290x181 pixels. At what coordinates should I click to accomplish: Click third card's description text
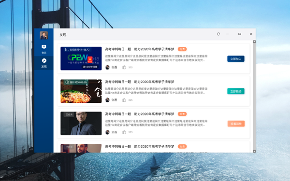pyautogui.click(x=156, y=123)
